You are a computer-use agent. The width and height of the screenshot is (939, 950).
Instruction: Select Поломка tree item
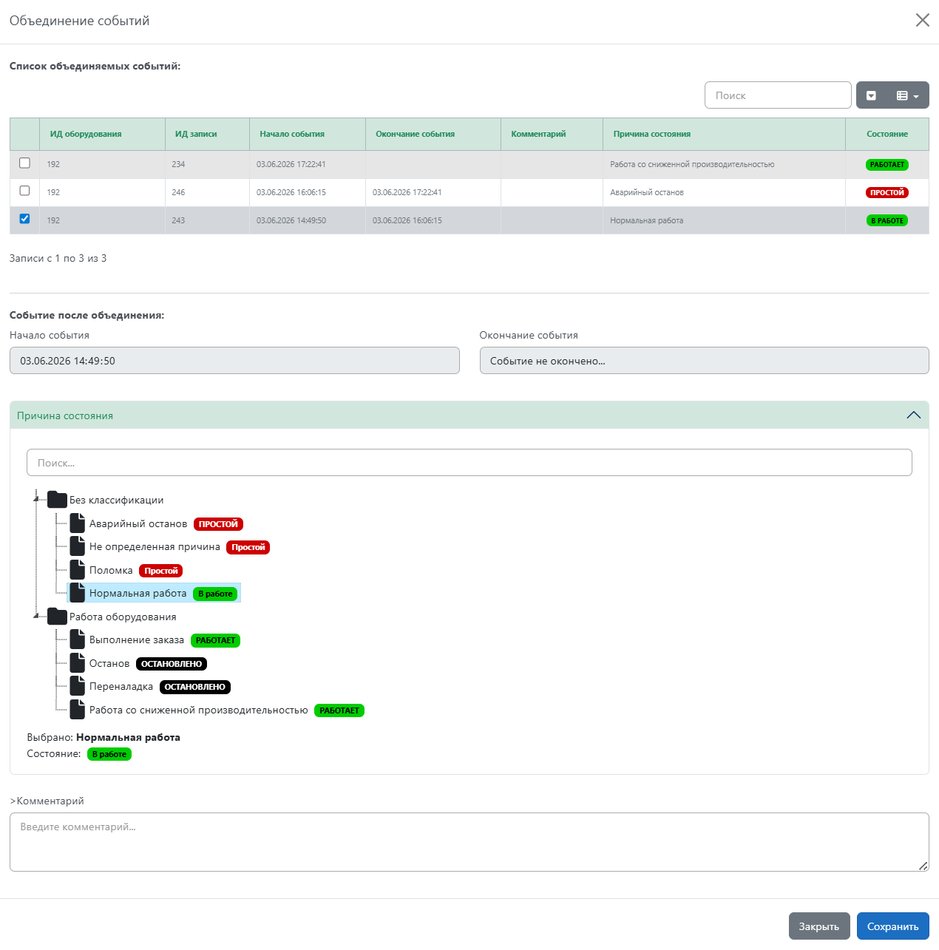pos(111,570)
